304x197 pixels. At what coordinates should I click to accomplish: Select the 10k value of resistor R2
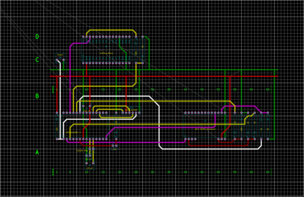point(57,129)
